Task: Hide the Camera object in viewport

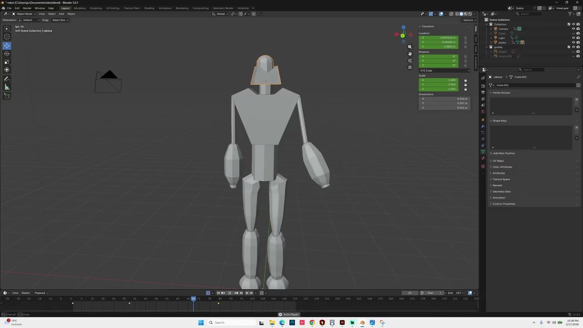Action: [x=573, y=29]
